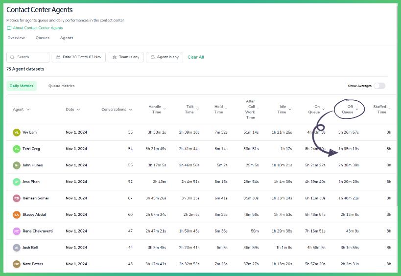Open the Agent column sort chevron
401x276 pixels.
click(28, 110)
